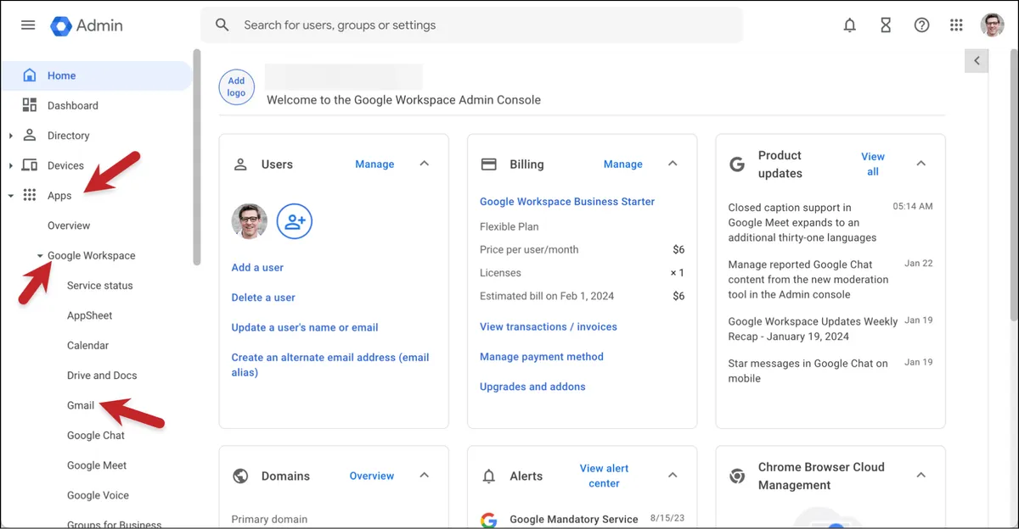
Task: Open AppSheet in sidebar
Action: [90, 315]
